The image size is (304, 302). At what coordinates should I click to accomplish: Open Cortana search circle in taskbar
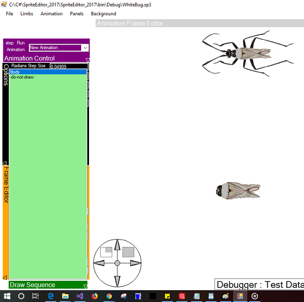pyautogui.click(x=21, y=296)
